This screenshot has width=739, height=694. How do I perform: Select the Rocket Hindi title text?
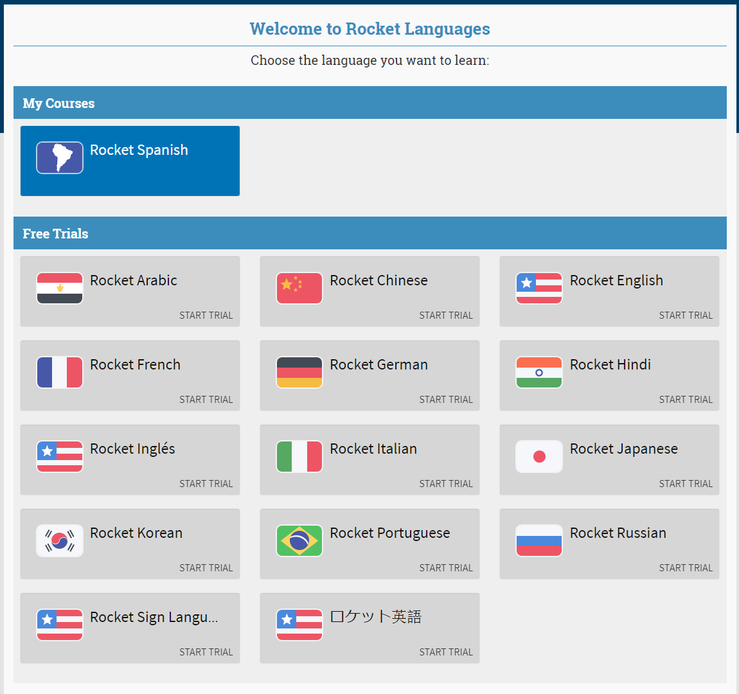coord(610,364)
